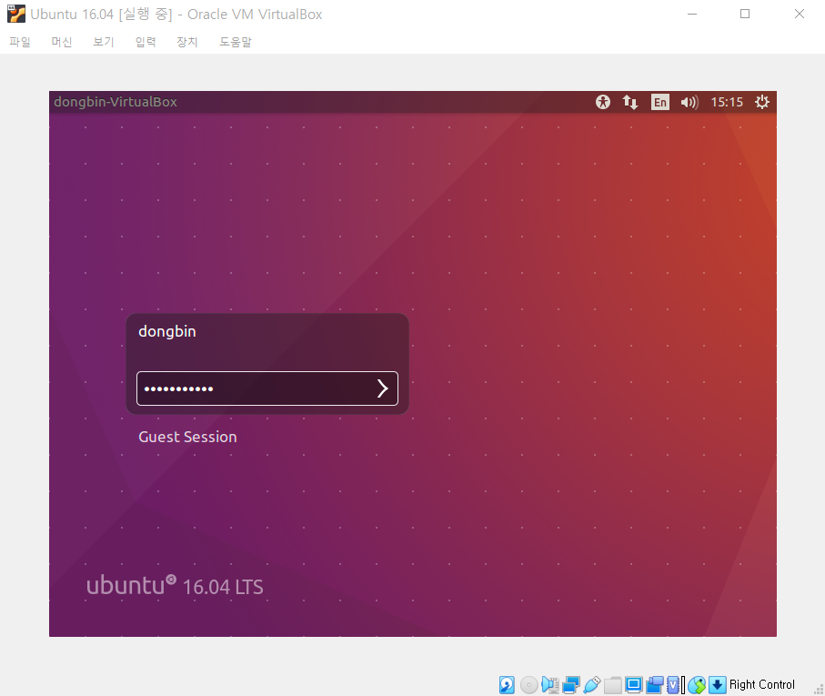Open the 장치 menu
This screenshot has height=696, width=825.
tap(187, 42)
